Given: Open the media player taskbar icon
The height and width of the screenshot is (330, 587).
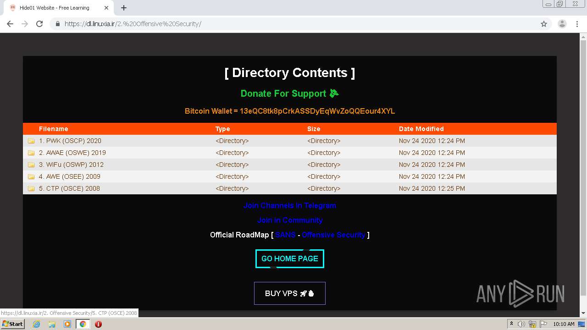Looking at the screenshot, I should [x=67, y=324].
